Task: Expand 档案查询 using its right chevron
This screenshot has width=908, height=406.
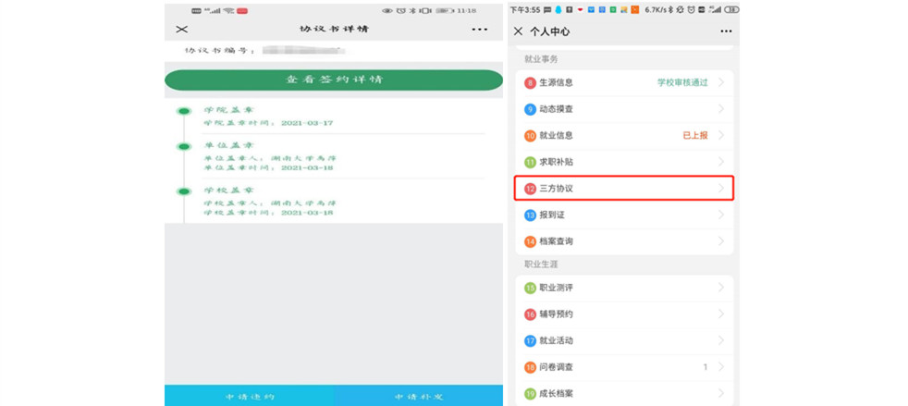Action: pos(721,241)
